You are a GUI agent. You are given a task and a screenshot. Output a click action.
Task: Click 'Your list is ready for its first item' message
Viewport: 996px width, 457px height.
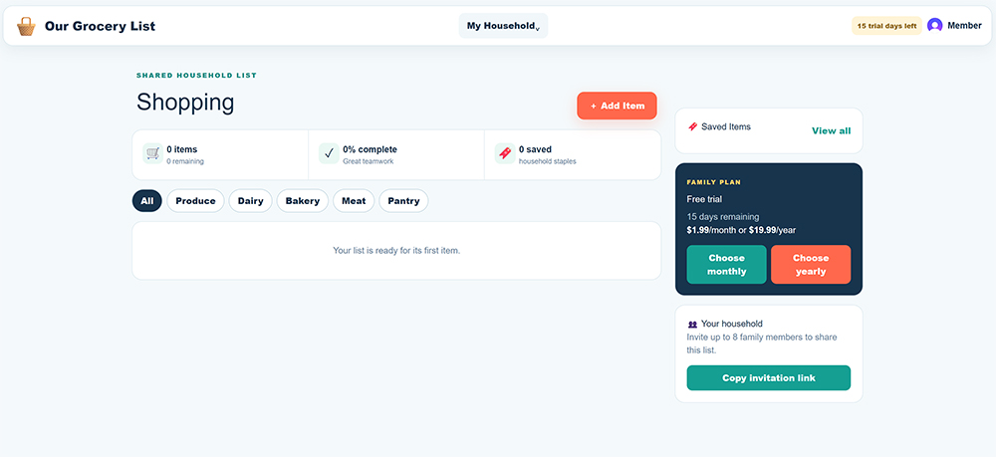tap(396, 250)
